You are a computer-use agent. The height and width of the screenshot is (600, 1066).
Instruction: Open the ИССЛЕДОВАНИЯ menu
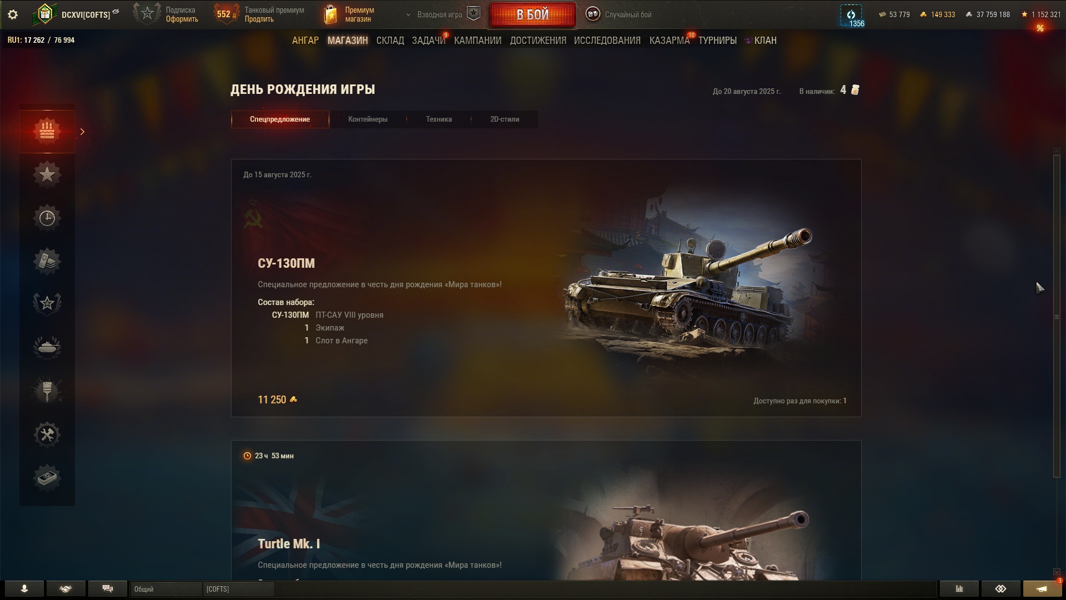click(607, 41)
